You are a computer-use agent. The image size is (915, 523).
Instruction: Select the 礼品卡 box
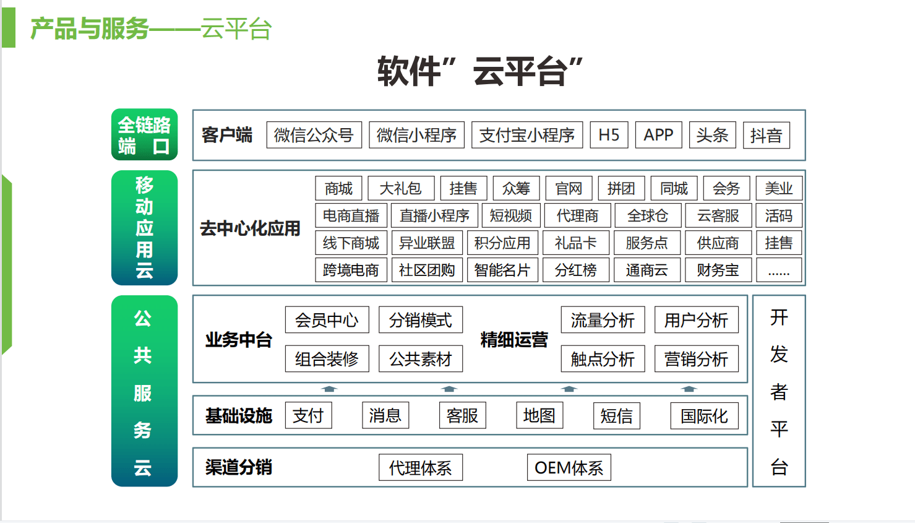576,243
